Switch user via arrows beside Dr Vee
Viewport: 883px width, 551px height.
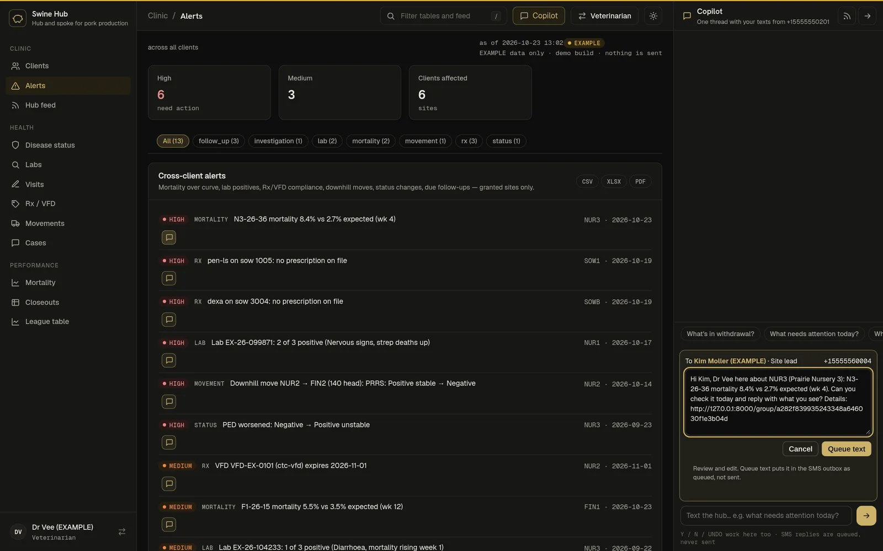pyautogui.click(x=122, y=532)
